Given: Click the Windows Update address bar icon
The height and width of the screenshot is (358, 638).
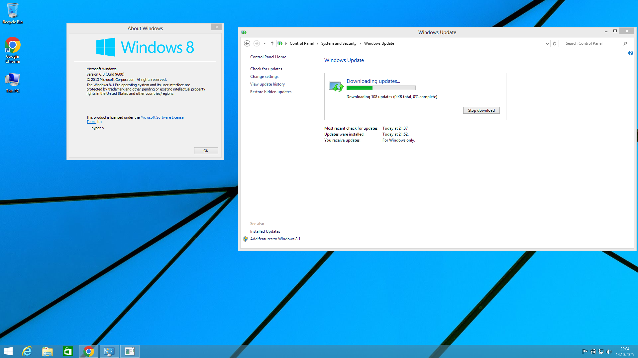Looking at the screenshot, I should tap(280, 43).
